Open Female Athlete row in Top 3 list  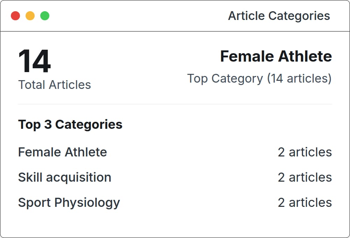(x=62, y=152)
